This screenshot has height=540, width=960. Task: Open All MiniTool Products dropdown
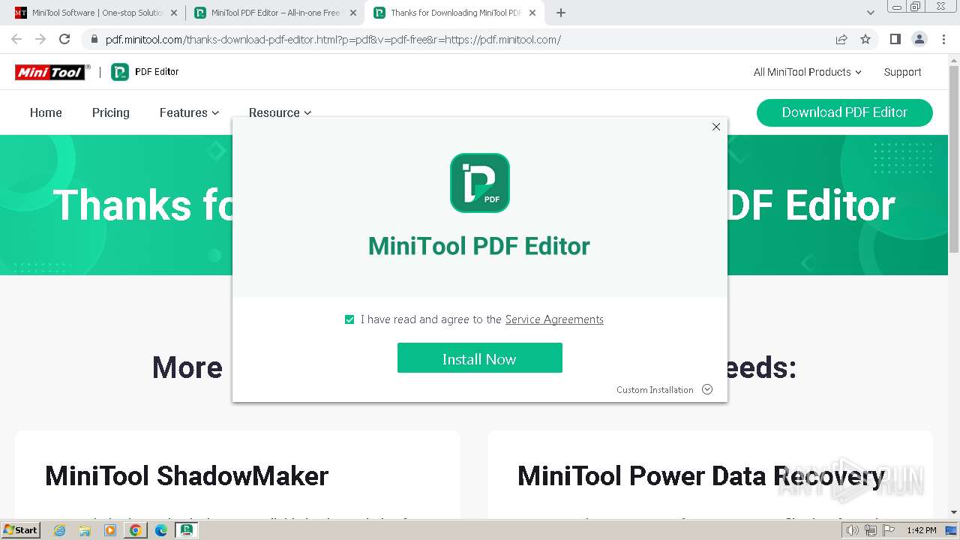click(x=808, y=72)
